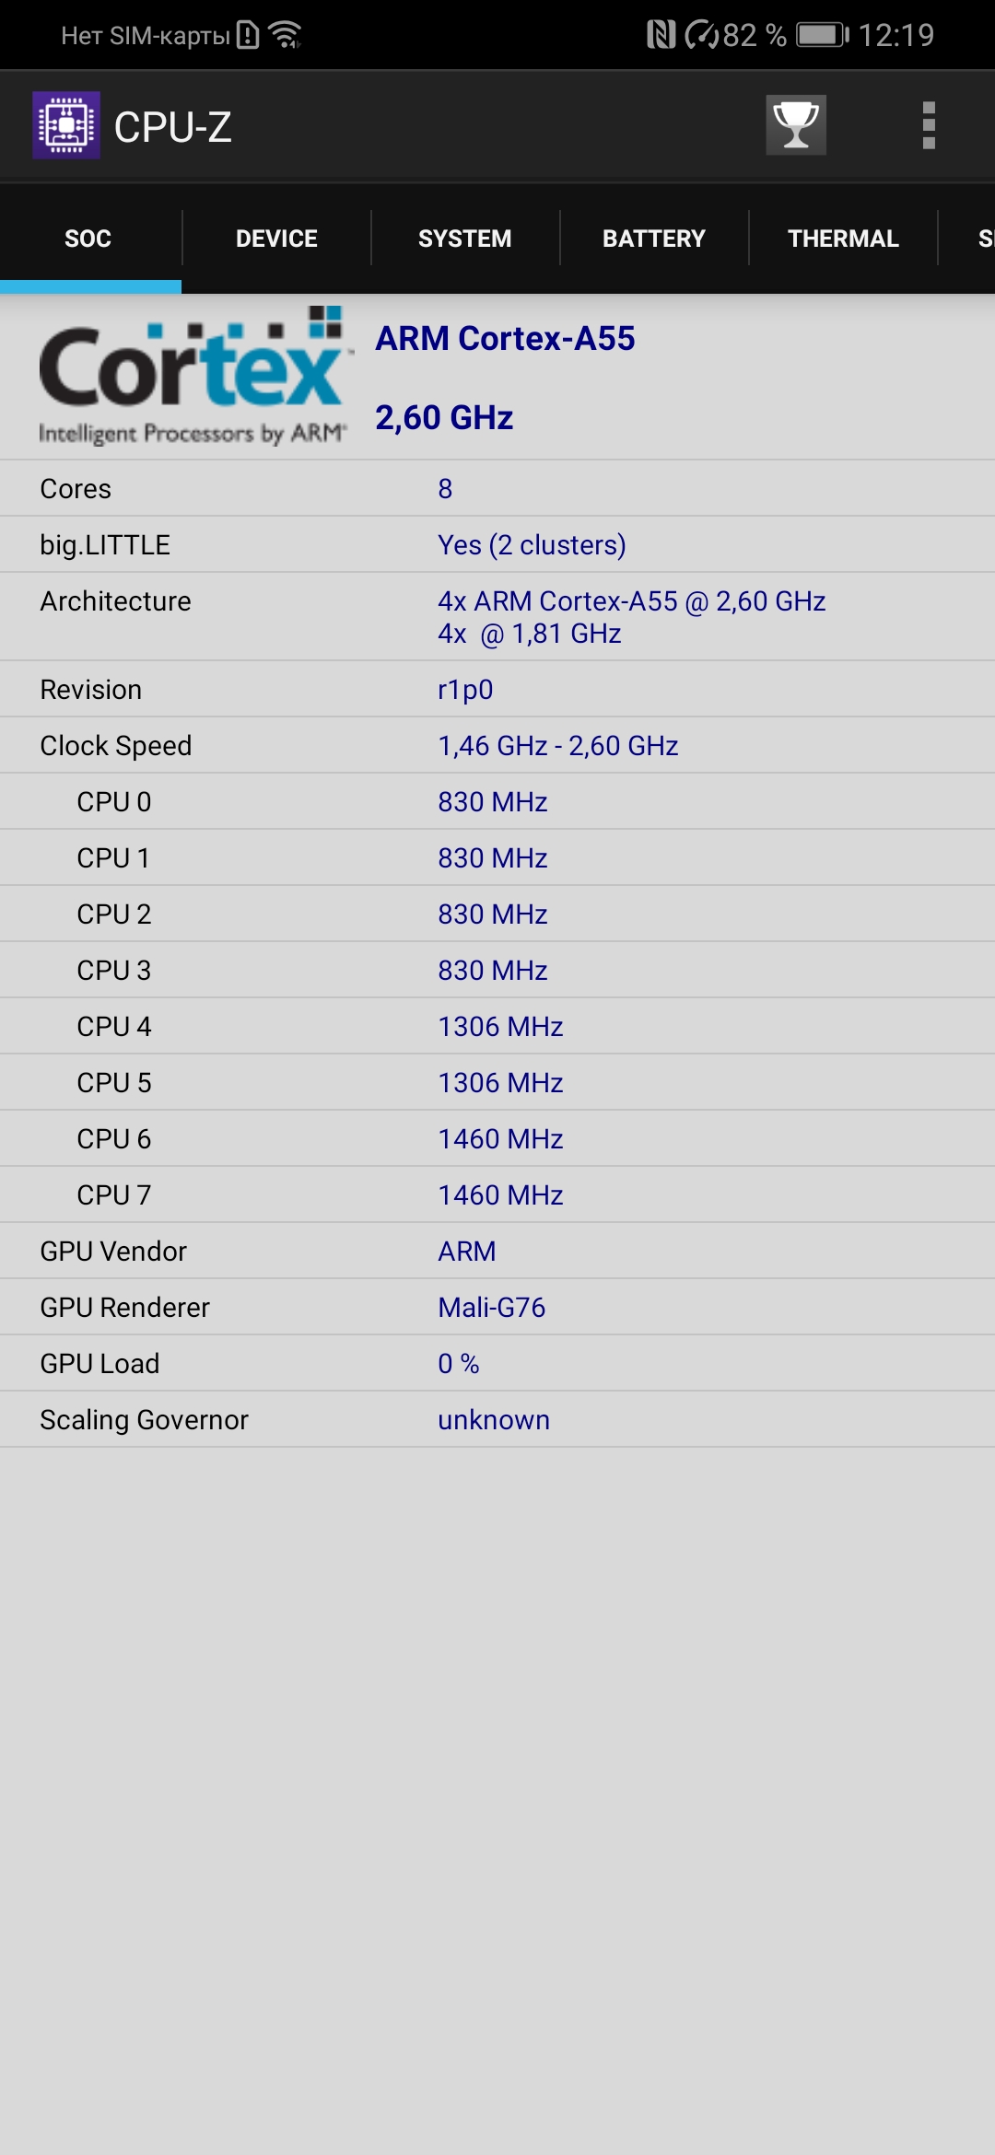995x2155 pixels.
Task: Tap the Wi-Fi signal status icon
Action: (x=286, y=35)
